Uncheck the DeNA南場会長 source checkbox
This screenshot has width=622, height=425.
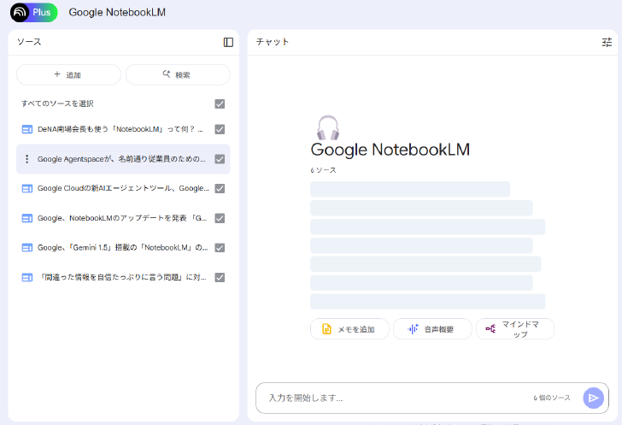click(x=220, y=129)
